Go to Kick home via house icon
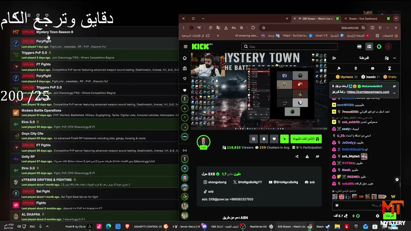The image size is (411, 231). point(185,58)
